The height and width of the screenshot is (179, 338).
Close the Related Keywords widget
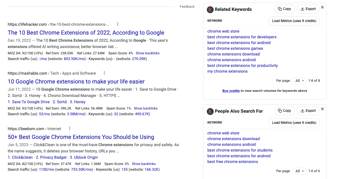(x=322, y=7)
